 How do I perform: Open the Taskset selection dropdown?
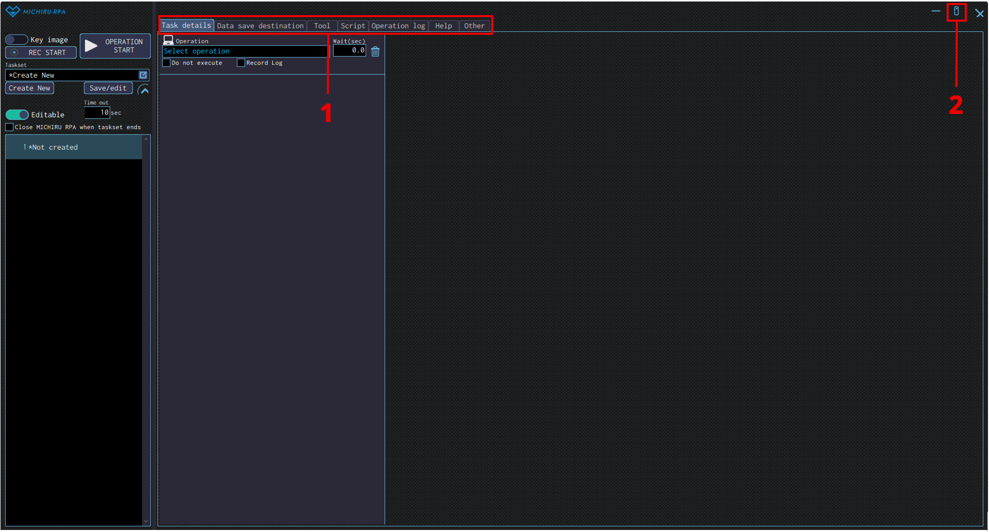coord(72,75)
